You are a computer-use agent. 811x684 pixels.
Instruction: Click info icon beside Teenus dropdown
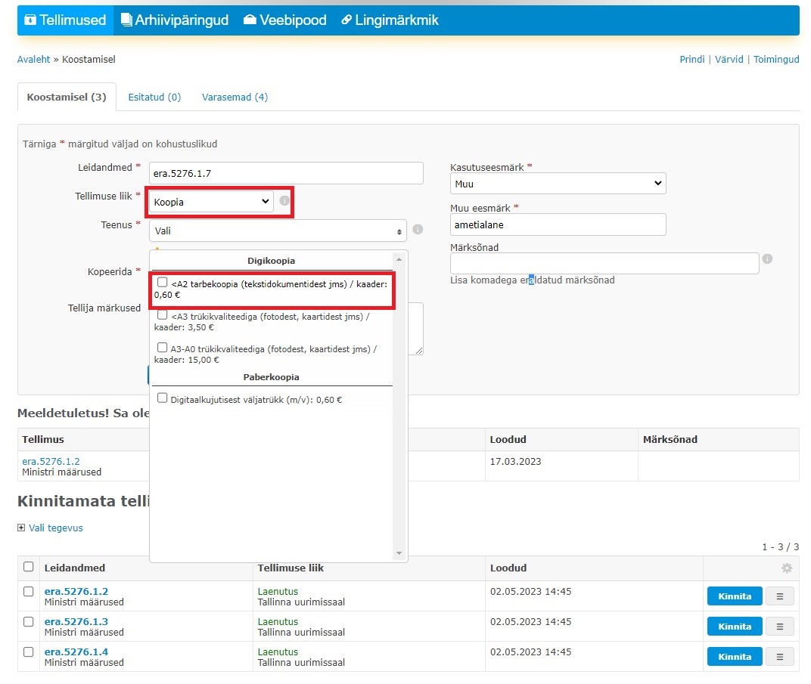(x=418, y=230)
